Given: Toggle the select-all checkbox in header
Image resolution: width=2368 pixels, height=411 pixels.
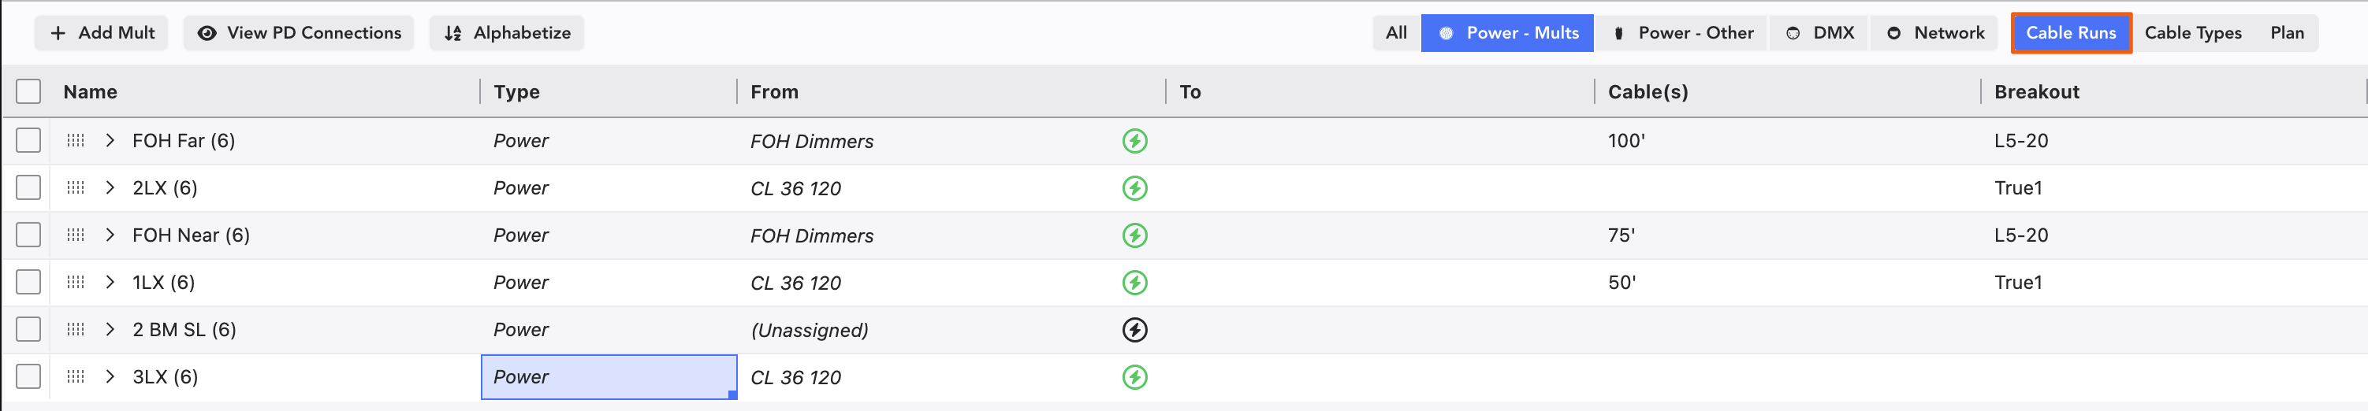Looking at the screenshot, I should click(x=28, y=92).
